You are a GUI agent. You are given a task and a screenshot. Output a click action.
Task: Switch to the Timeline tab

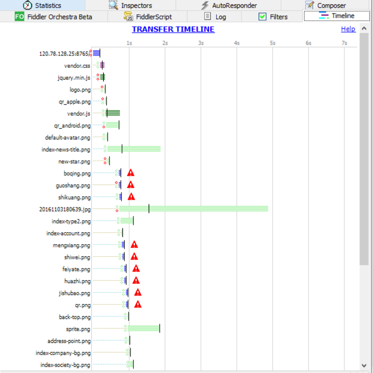(337, 16)
